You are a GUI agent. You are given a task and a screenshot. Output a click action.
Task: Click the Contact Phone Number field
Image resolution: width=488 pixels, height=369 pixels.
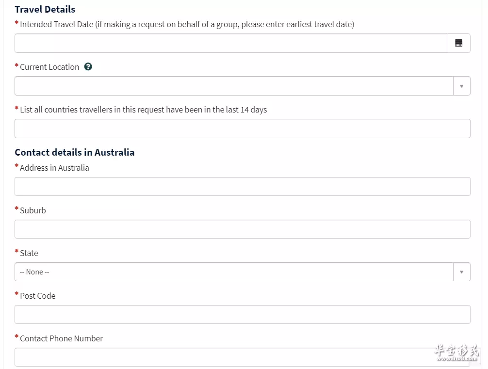(243, 357)
